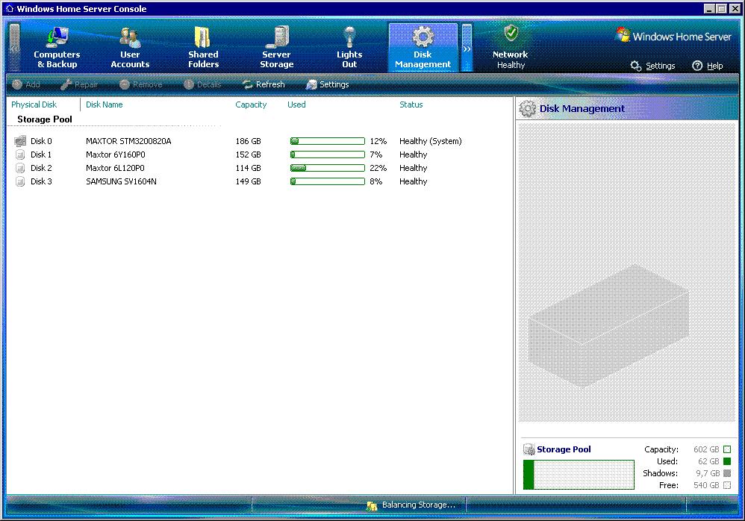Switch to the User Accounts tab
Image resolution: width=745 pixels, height=521 pixels.
point(130,48)
